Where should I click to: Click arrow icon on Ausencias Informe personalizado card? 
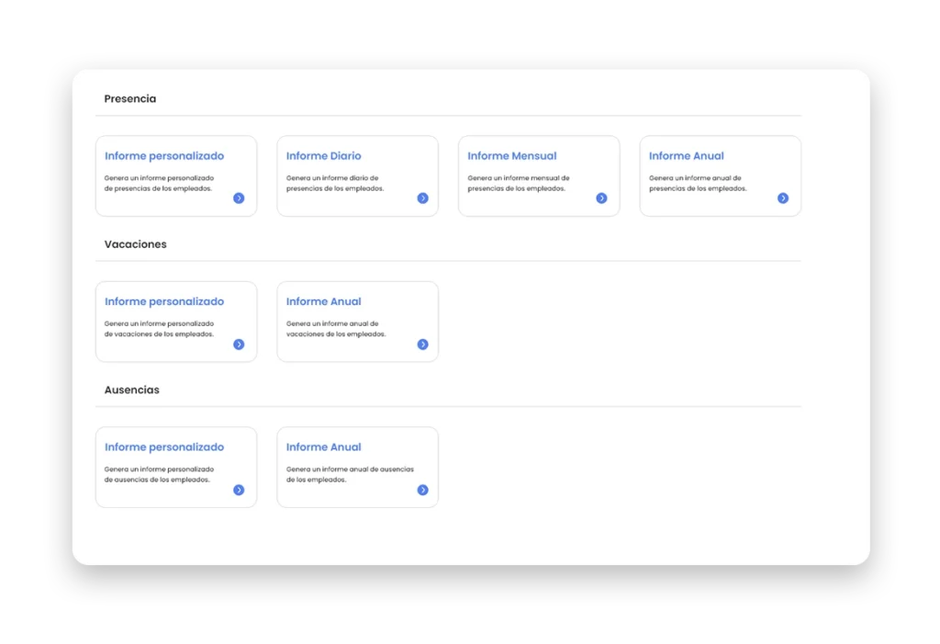tap(239, 490)
